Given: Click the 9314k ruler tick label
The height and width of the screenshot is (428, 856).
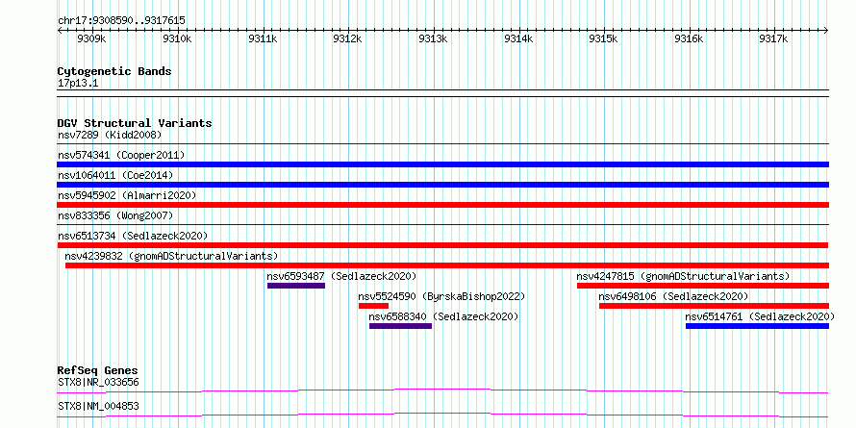Looking at the screenshot, I should 518,38.
